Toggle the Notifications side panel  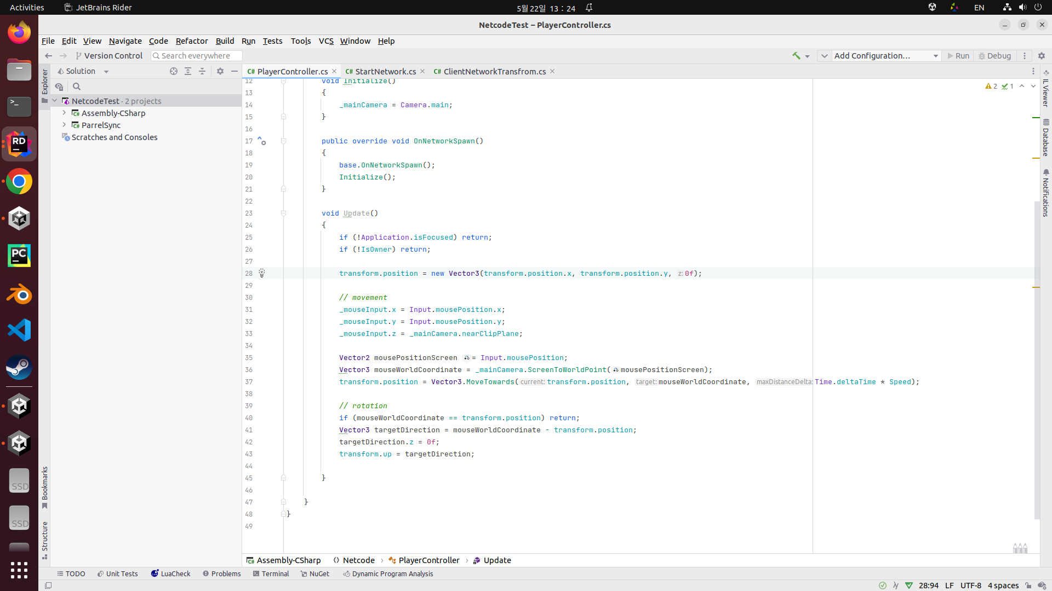coord(1045,193)
